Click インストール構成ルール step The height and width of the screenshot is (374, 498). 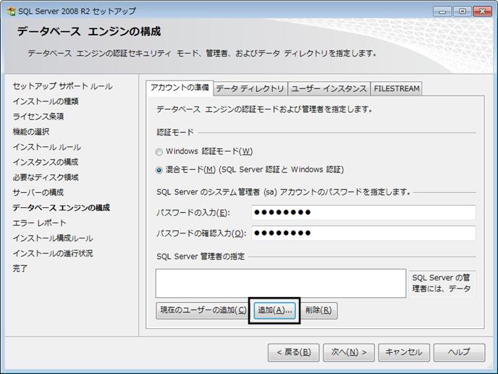click(53, 238)
